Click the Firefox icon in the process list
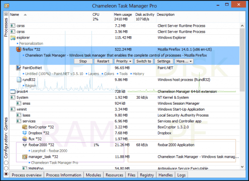This screenshot has height=181, width=249. coord(19,49)
